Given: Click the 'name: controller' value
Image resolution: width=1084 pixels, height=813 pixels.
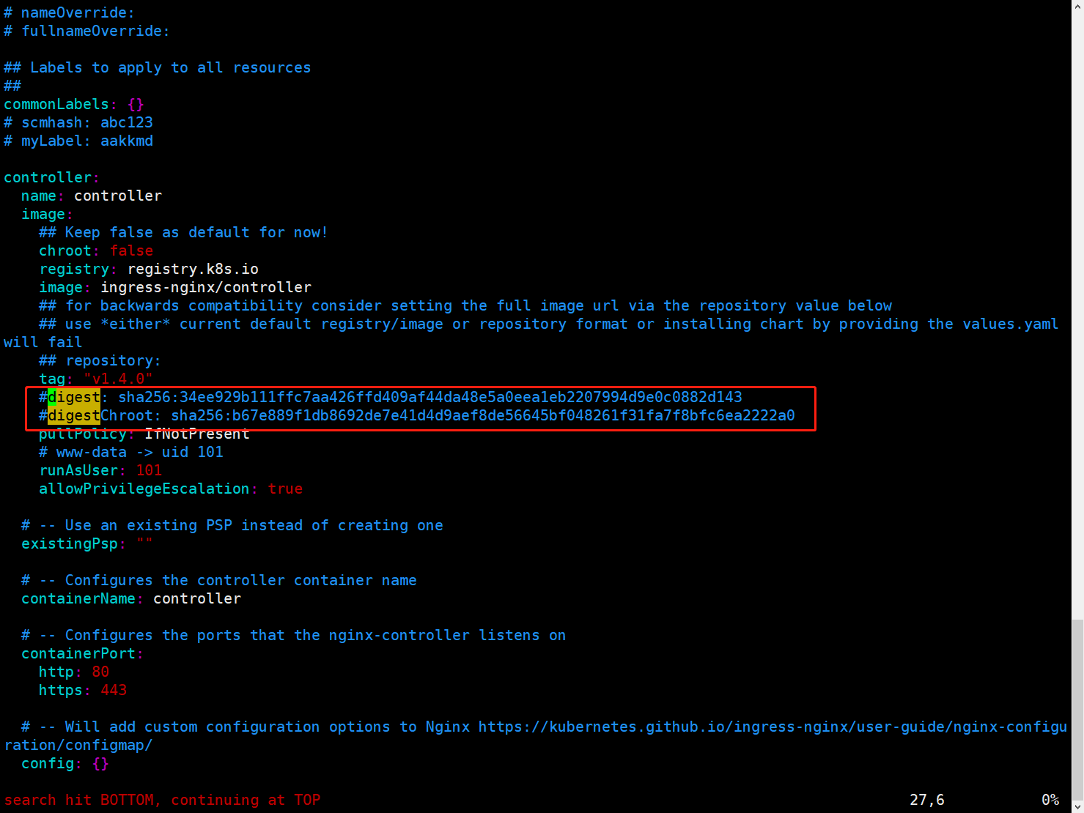Looking at the screenshot, I should pyautogui.click(x=118, y=196).
